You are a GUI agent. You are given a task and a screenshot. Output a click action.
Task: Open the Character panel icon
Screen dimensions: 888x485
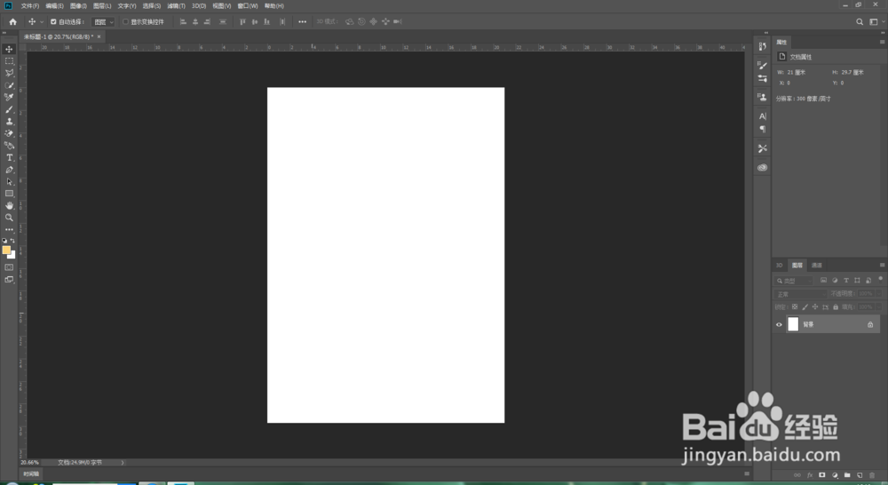(x=762, y=116)
